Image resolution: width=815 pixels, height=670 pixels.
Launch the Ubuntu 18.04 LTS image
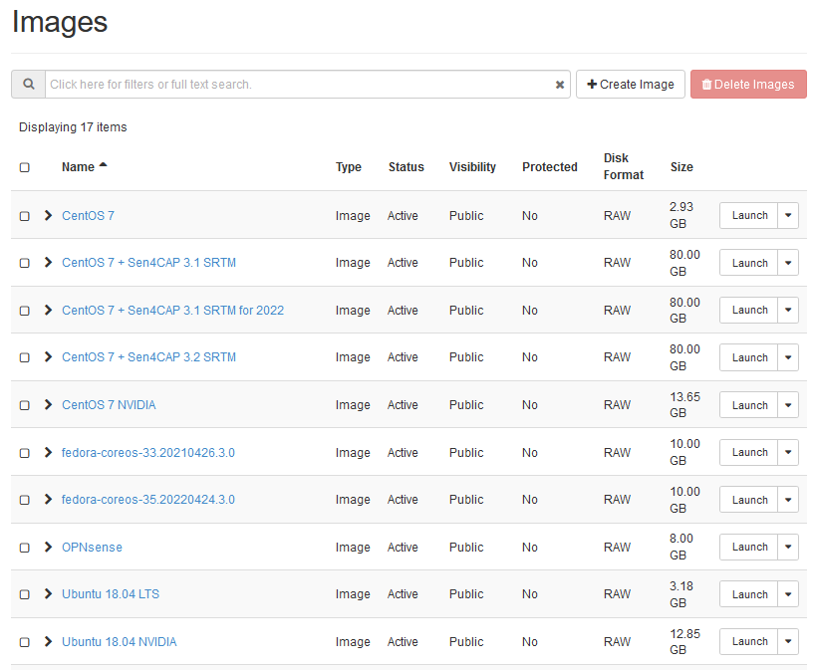[x=749, y=594]
